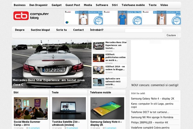
Task: Click the 133 Lei price badge in ad
Action: (98, 21)
